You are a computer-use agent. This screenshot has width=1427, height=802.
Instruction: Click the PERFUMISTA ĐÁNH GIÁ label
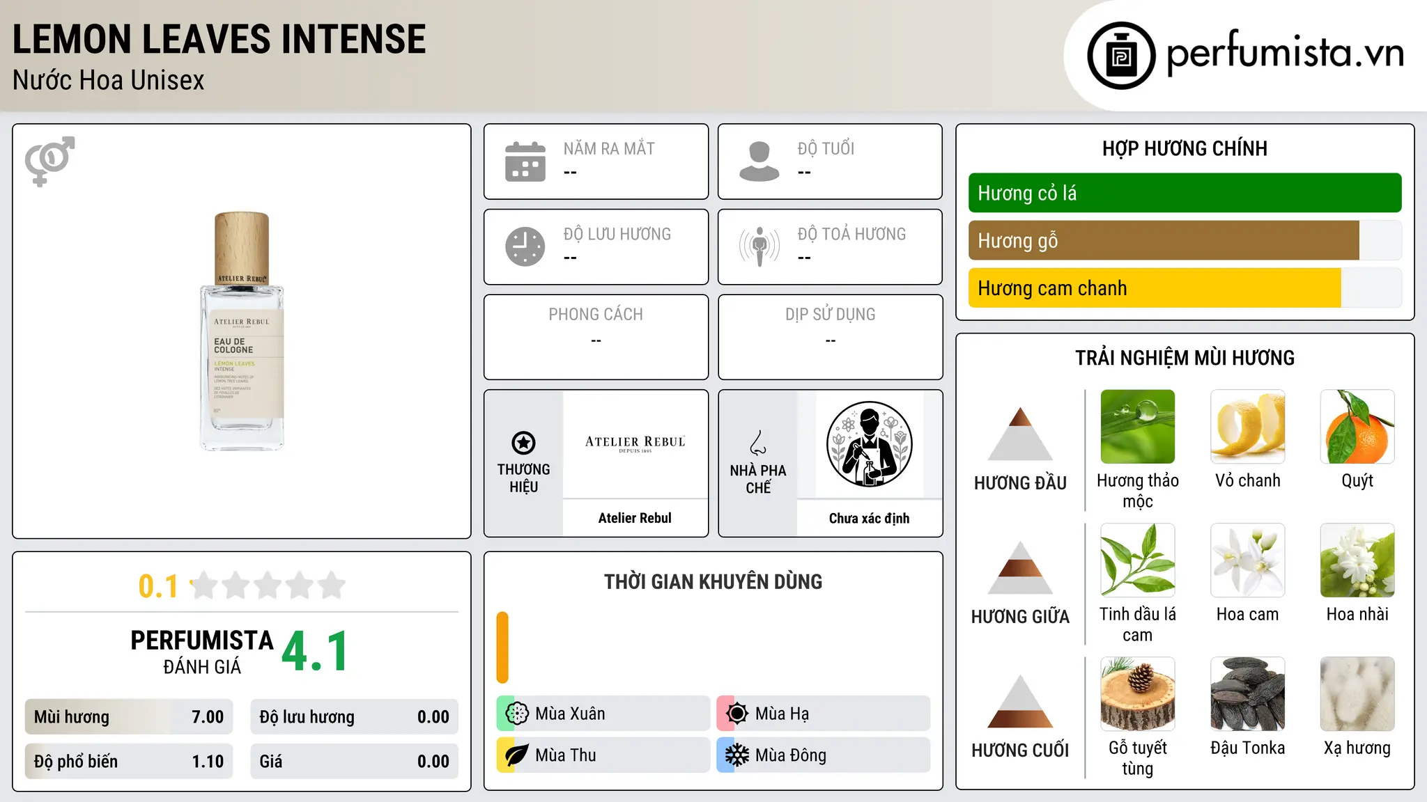coord(202,652)
